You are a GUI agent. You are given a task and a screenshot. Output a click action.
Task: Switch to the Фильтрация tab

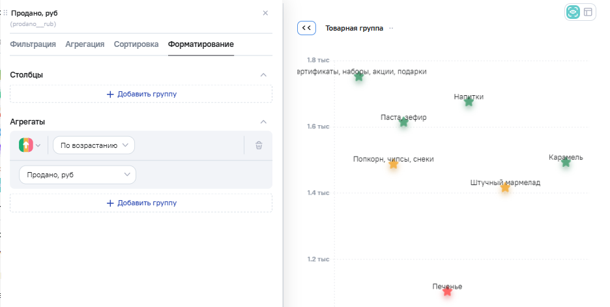pyautogui.click(x=33, y=44)
